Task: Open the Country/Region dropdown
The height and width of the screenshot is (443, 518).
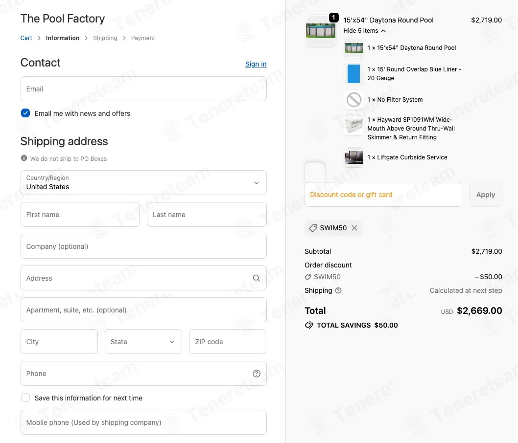Action: [x=143, y=183]
